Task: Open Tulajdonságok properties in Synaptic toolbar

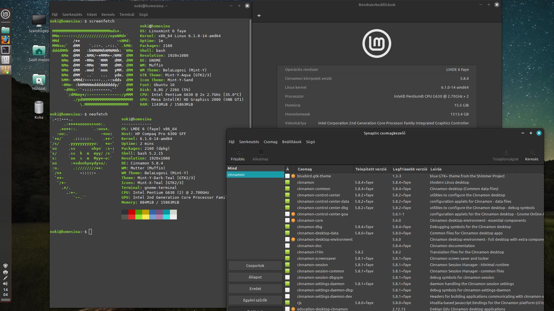Action: pyautogui.click(x=506, y=155)
